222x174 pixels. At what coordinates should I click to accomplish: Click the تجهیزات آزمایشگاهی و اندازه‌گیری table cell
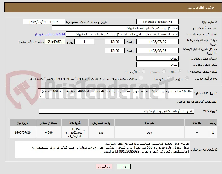pos(75,132)
